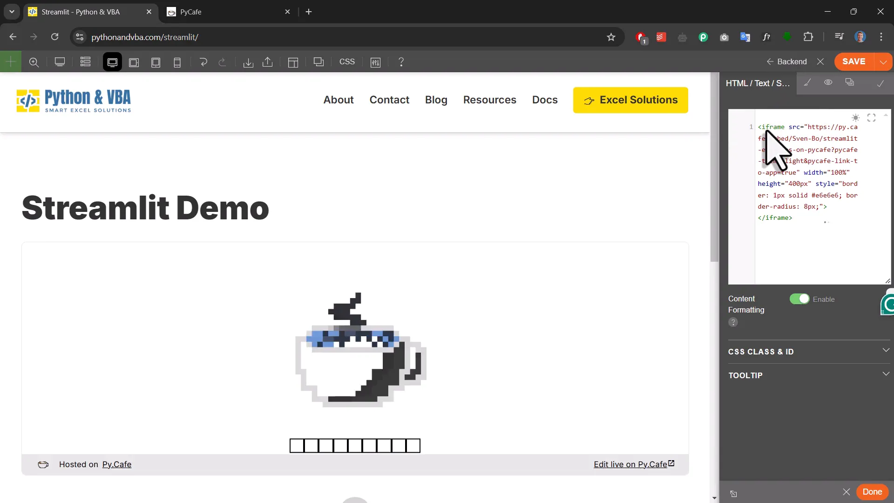Viewport: 894px width, 503px height.
Task: Open the Resources menu item
Action: [x=489, y=100]
